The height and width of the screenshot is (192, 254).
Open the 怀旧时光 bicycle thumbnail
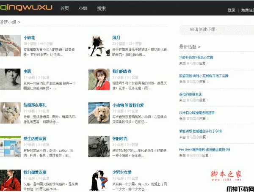pyautogui.click(x=99, y=146)
